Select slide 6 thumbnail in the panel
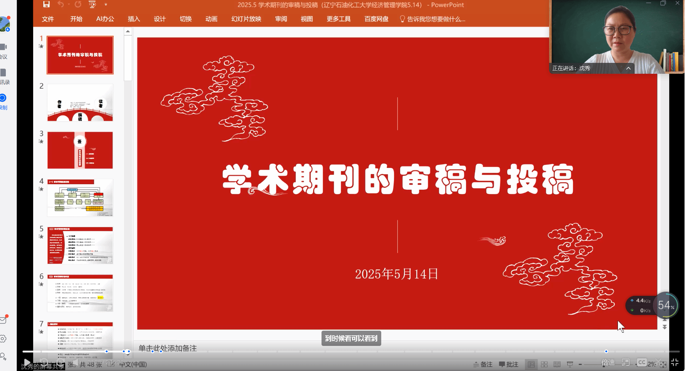 pos(80,293)
